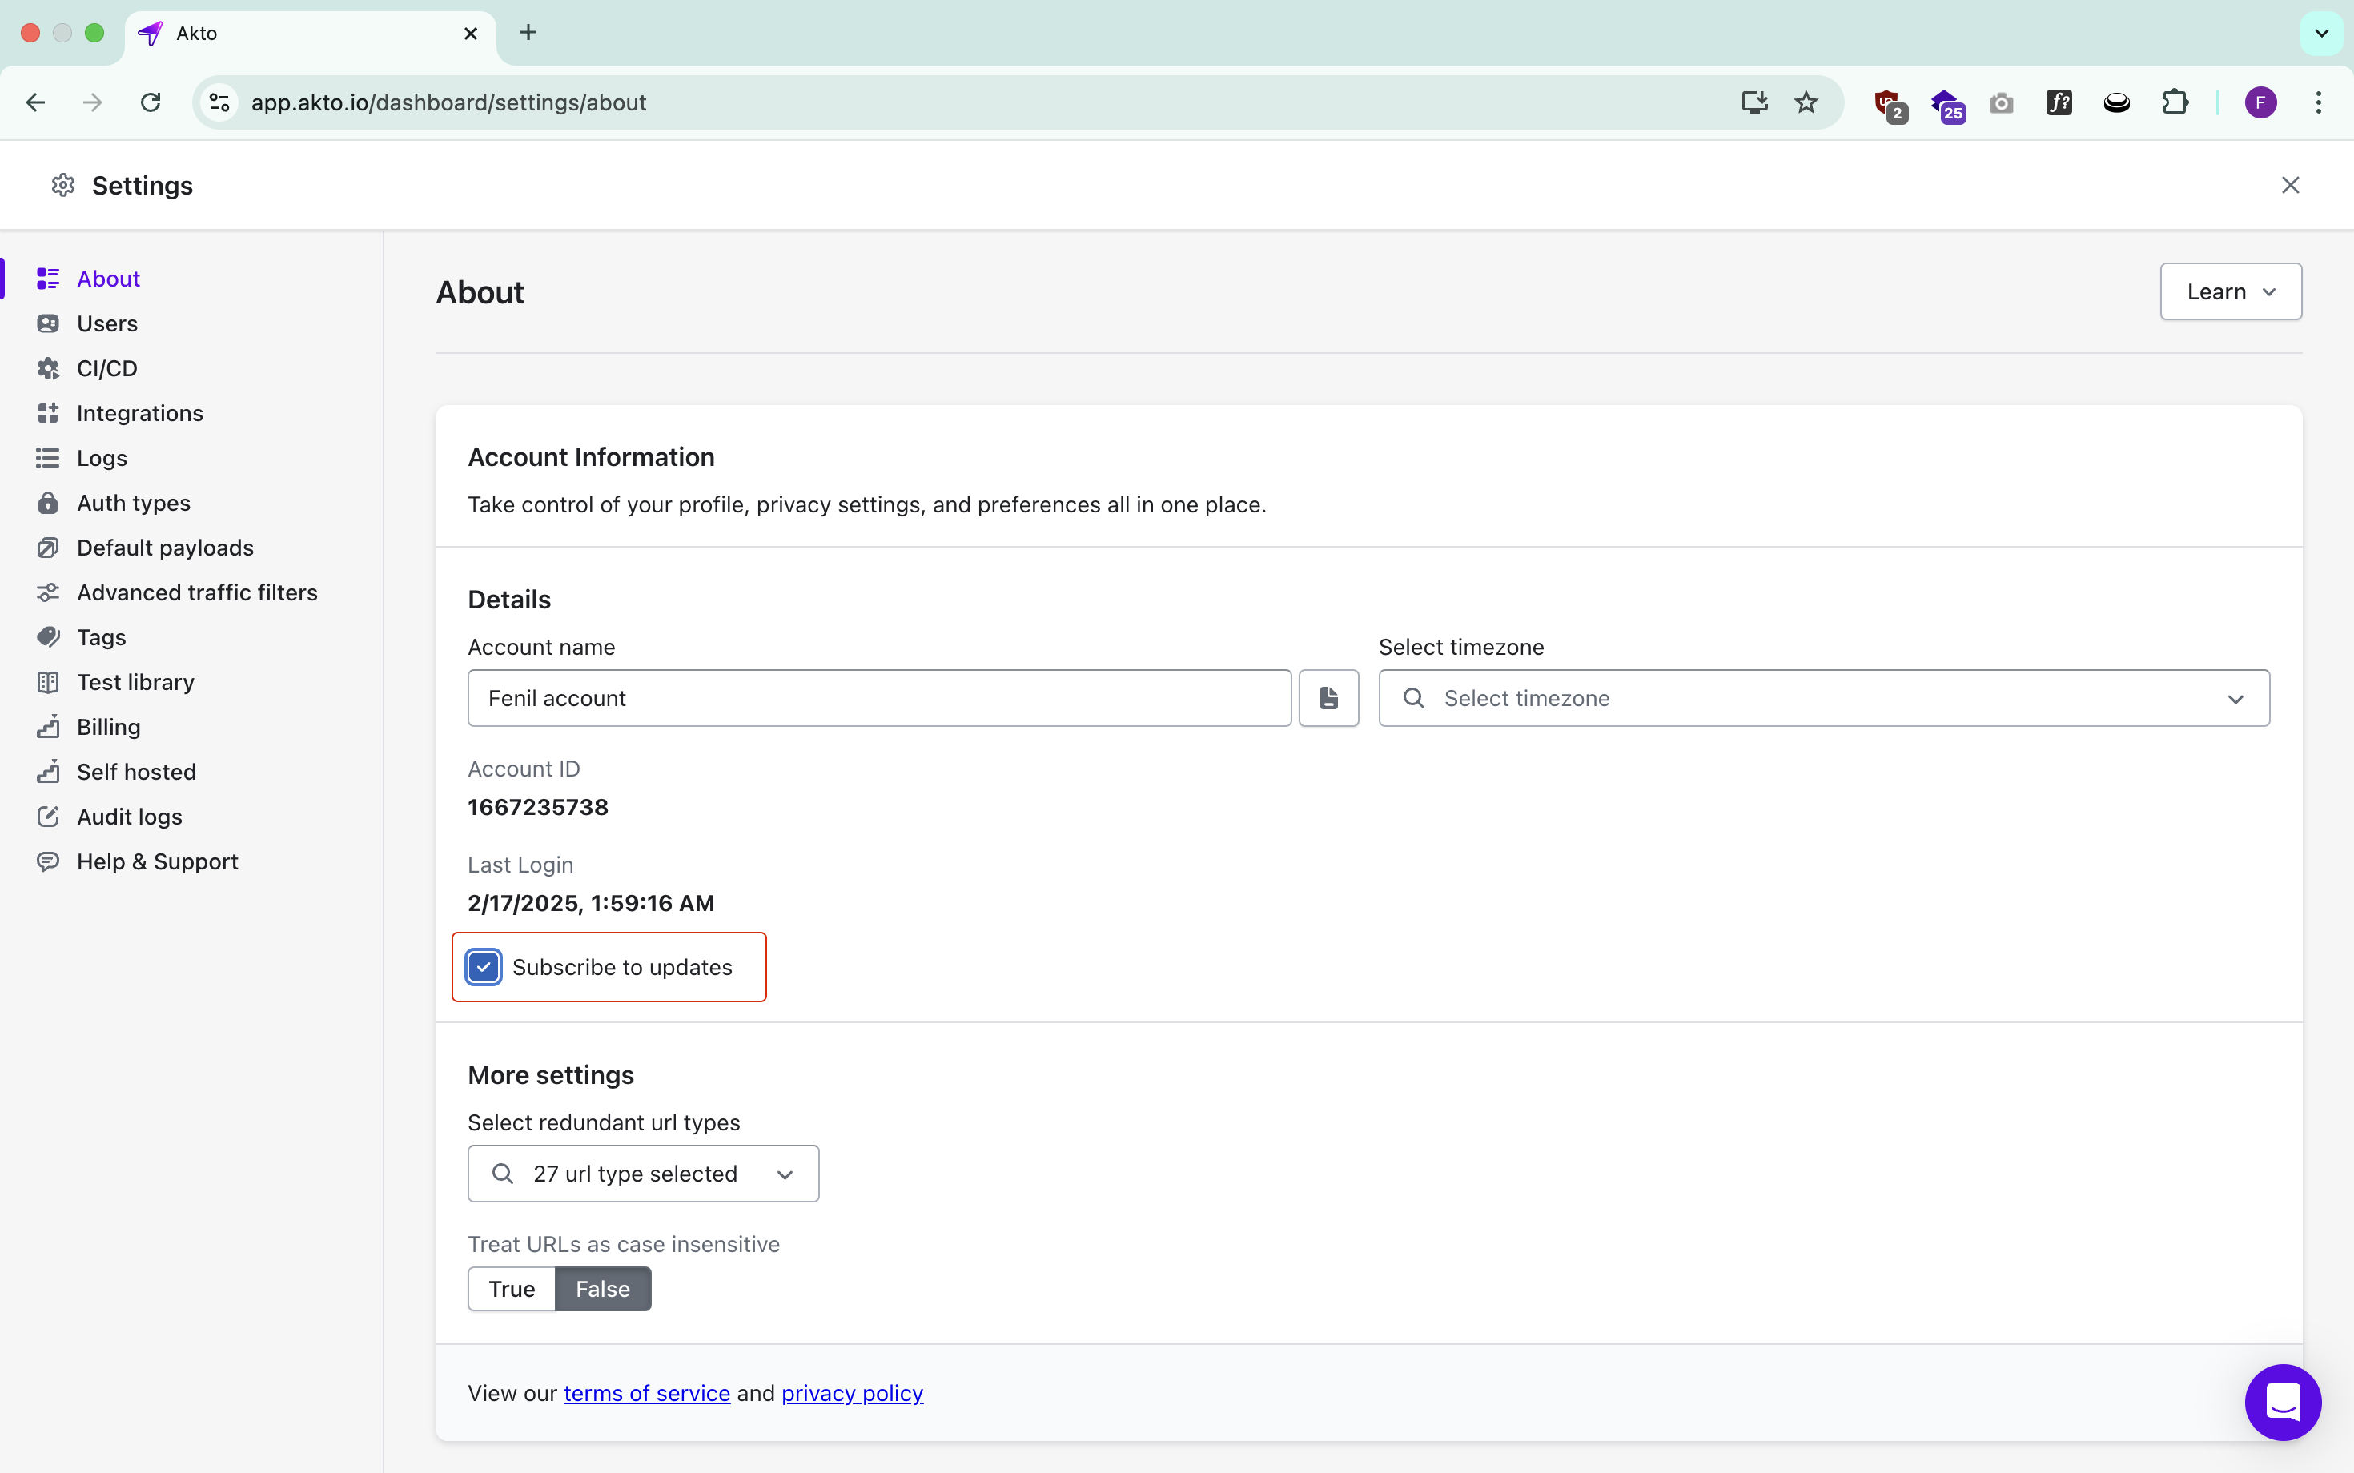Open the terms of service link

click(x=646, y=1393)
